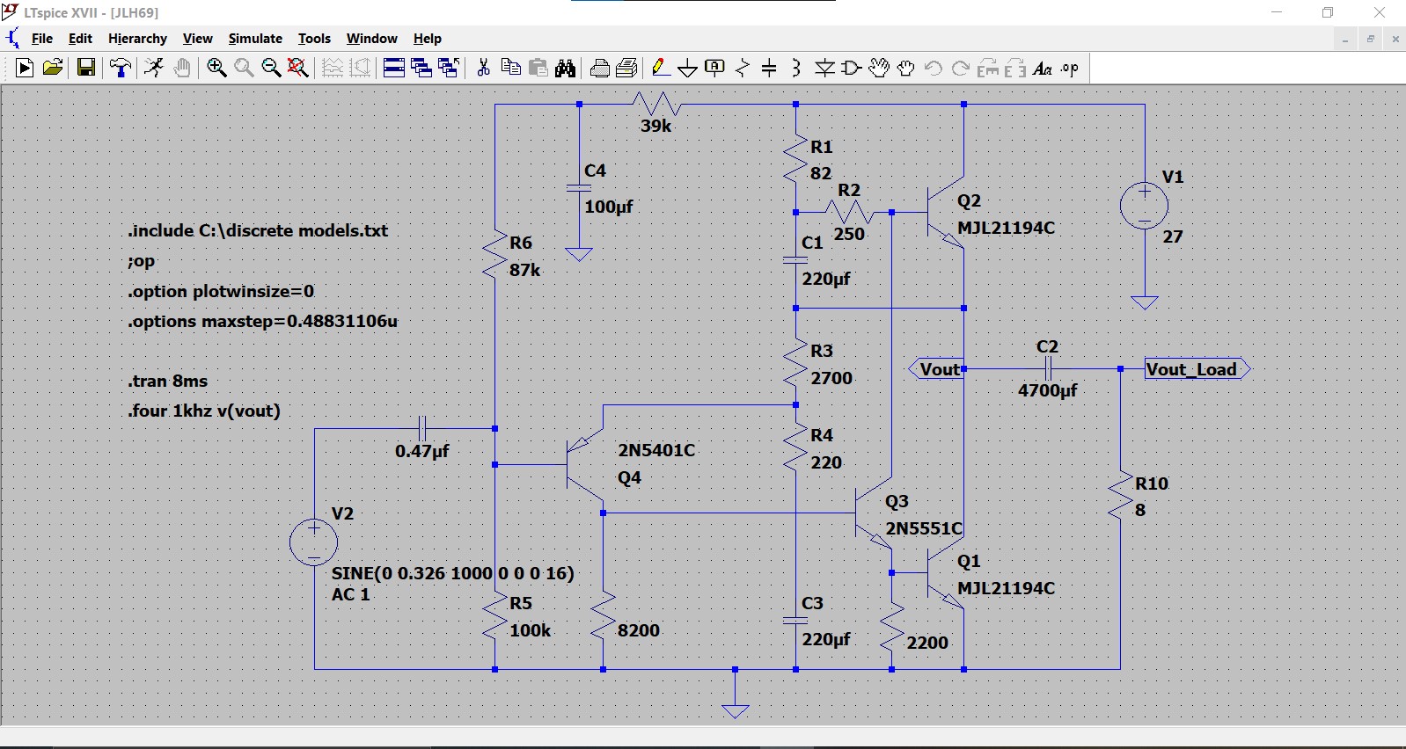The height and width of the screenshot is (749, 1406).
Task: Click V1 voltage source symbol
Action: click(1144, 207)
